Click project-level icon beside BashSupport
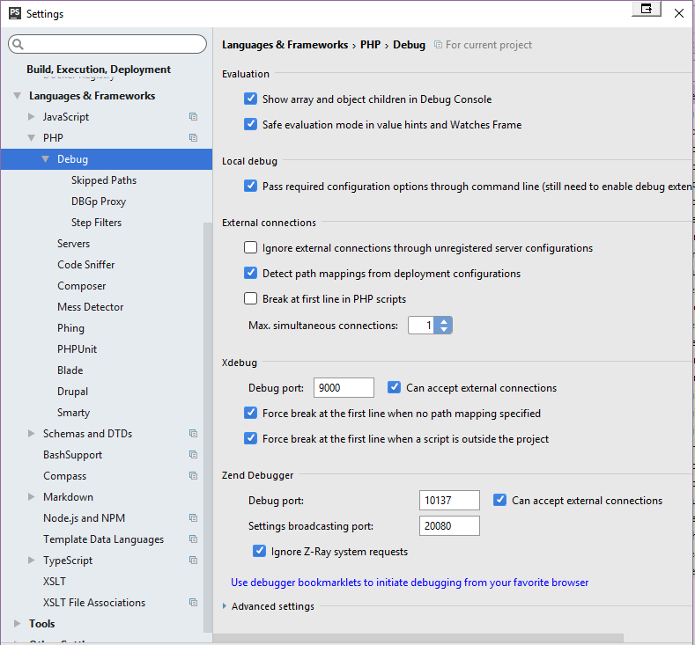Image resolution: width=695 pixels, height=645 pixels. tap(193, 455)
